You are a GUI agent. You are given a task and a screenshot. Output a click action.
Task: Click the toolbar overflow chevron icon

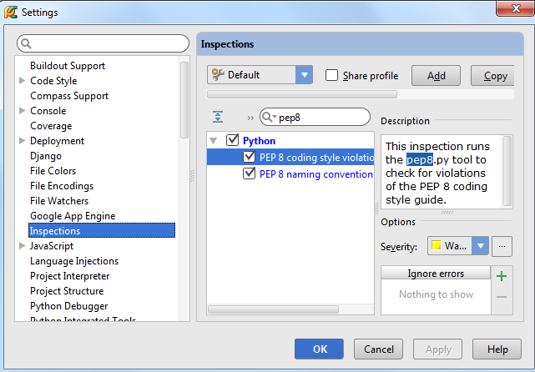pos(250,118)
